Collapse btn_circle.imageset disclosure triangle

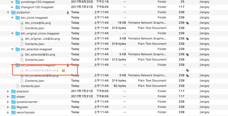tap(12, 18)
